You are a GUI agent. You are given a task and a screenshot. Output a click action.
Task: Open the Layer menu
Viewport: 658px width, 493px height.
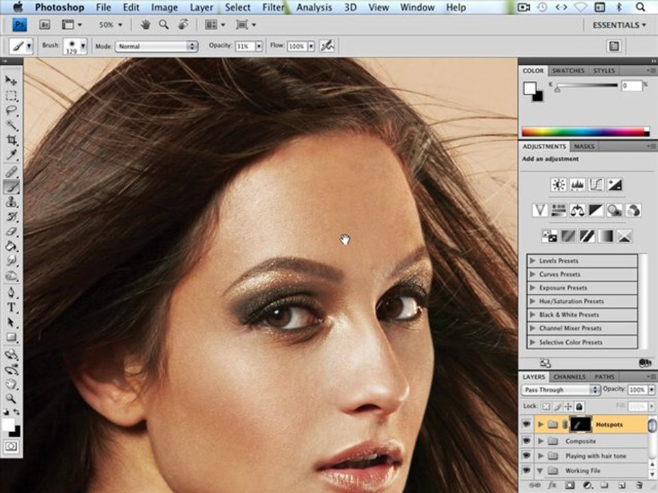point(202,8)
